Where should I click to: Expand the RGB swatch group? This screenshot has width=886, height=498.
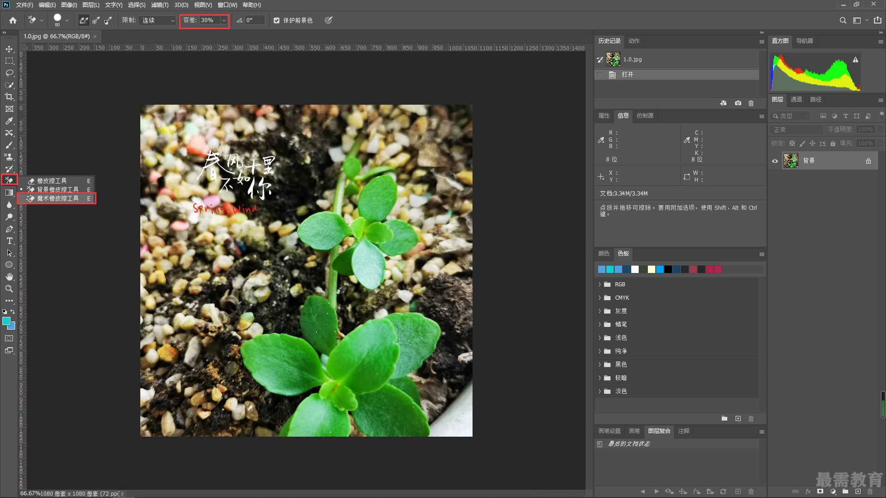pyautogui.click(x=599, y=285)
